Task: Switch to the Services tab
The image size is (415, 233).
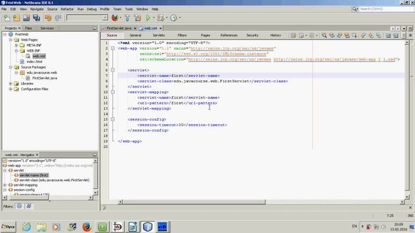Action: tap(47, 28)
